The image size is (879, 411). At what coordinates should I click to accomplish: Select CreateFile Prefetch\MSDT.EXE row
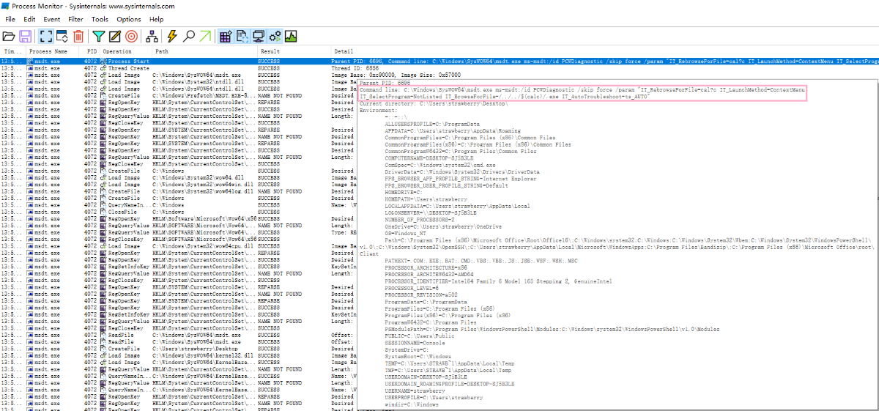pyautogui.click(x=178, y=95)
